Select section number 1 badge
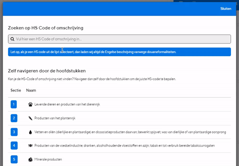The width and height of the screenshot is (239, 166). click(x=14, y=104)
